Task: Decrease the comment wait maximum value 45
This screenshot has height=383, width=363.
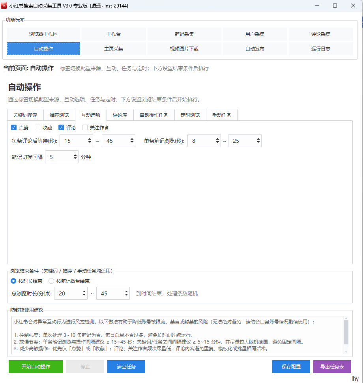Action: coord(132,142)
